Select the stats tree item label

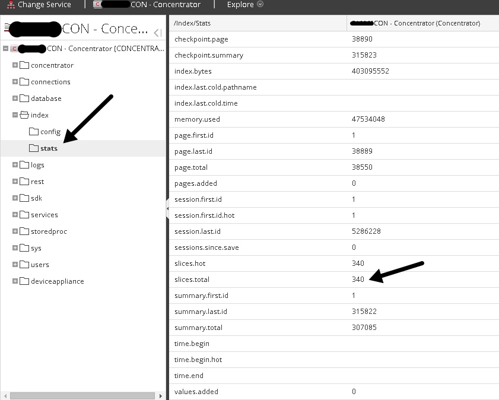pos(49,148)
